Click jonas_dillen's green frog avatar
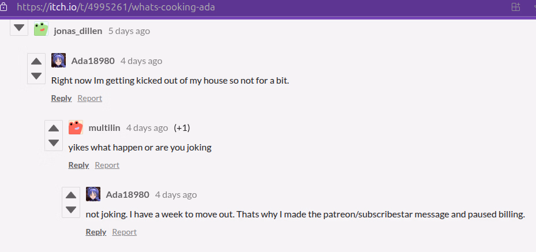Viewport: 536px width, 252px height. [x=41, y=29]
